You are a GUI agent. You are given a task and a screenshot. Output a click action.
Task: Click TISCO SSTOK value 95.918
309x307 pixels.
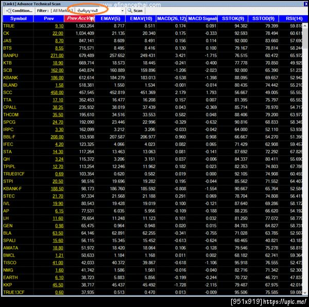pos(241,263)
